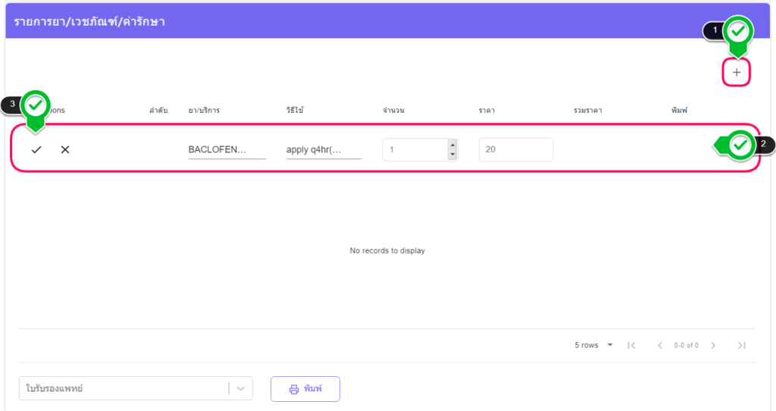Click the plus icon to add new item
Viewport: 776px width, 411px height.
point(736,73)
